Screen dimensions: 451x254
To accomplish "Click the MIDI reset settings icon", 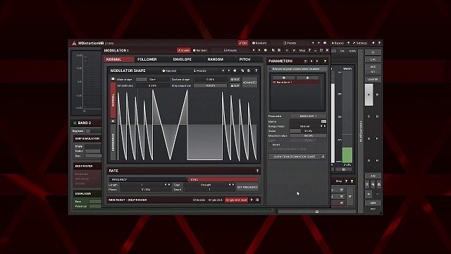I will pos(257,200).
